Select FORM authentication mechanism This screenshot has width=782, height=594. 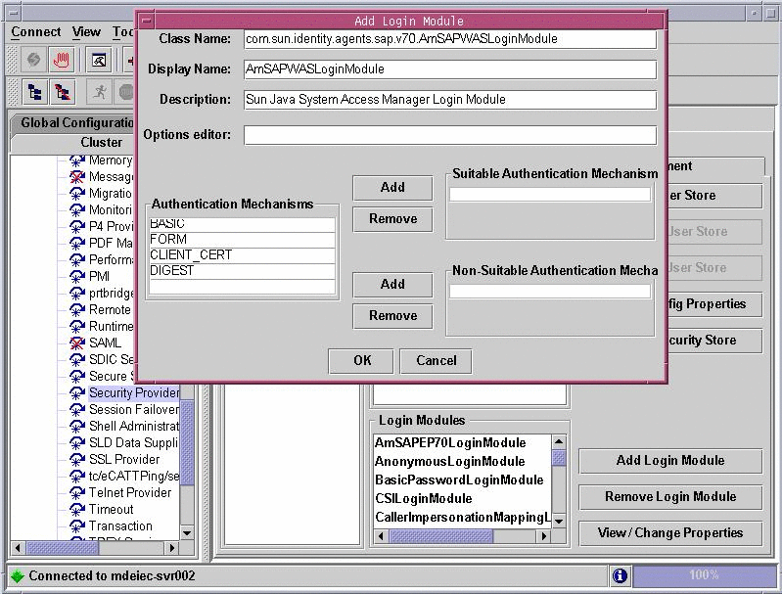[242, 240]
